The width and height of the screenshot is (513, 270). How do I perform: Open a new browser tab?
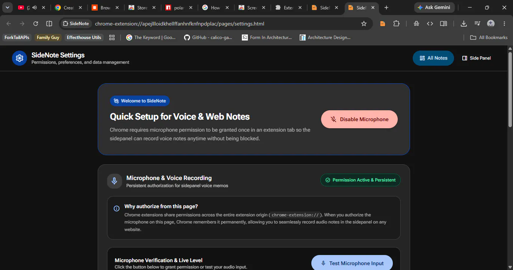386,7
